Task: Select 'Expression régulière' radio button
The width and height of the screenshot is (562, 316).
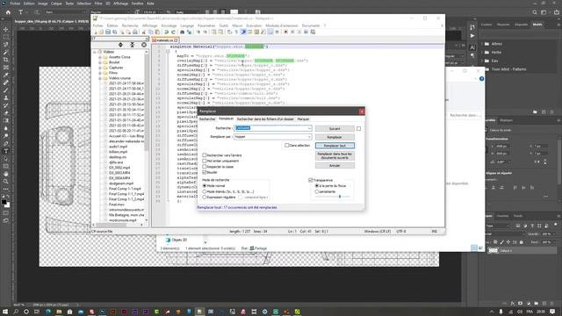Action: pyautogui.click(x=205, y=197)
